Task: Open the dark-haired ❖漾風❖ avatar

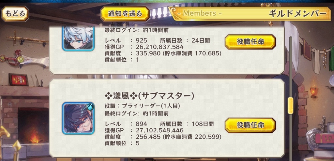Action: coord(78,118)
